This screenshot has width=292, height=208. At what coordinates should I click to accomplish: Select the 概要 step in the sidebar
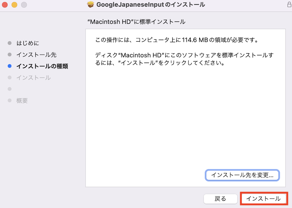pyautogui.click(x=22, y=101)
